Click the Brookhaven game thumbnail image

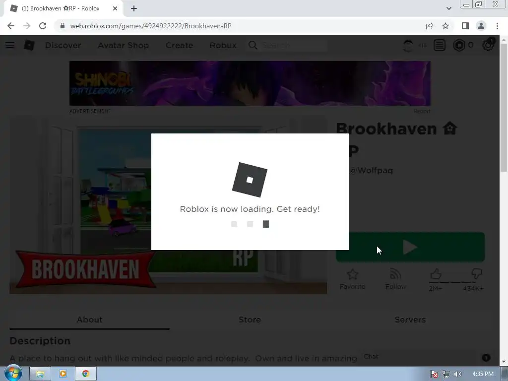pos(168,205)
